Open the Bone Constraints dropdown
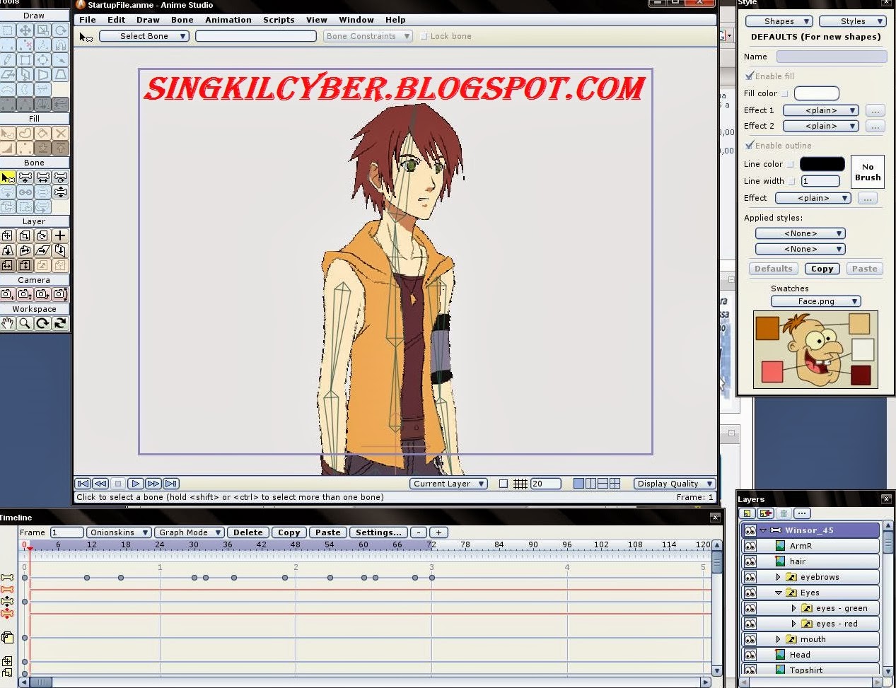Image resolution: width=896 pixels, height=688 pixels. 368,35
